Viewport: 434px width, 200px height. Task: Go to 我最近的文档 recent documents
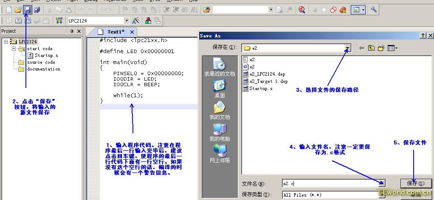click(x=220, y=67)
